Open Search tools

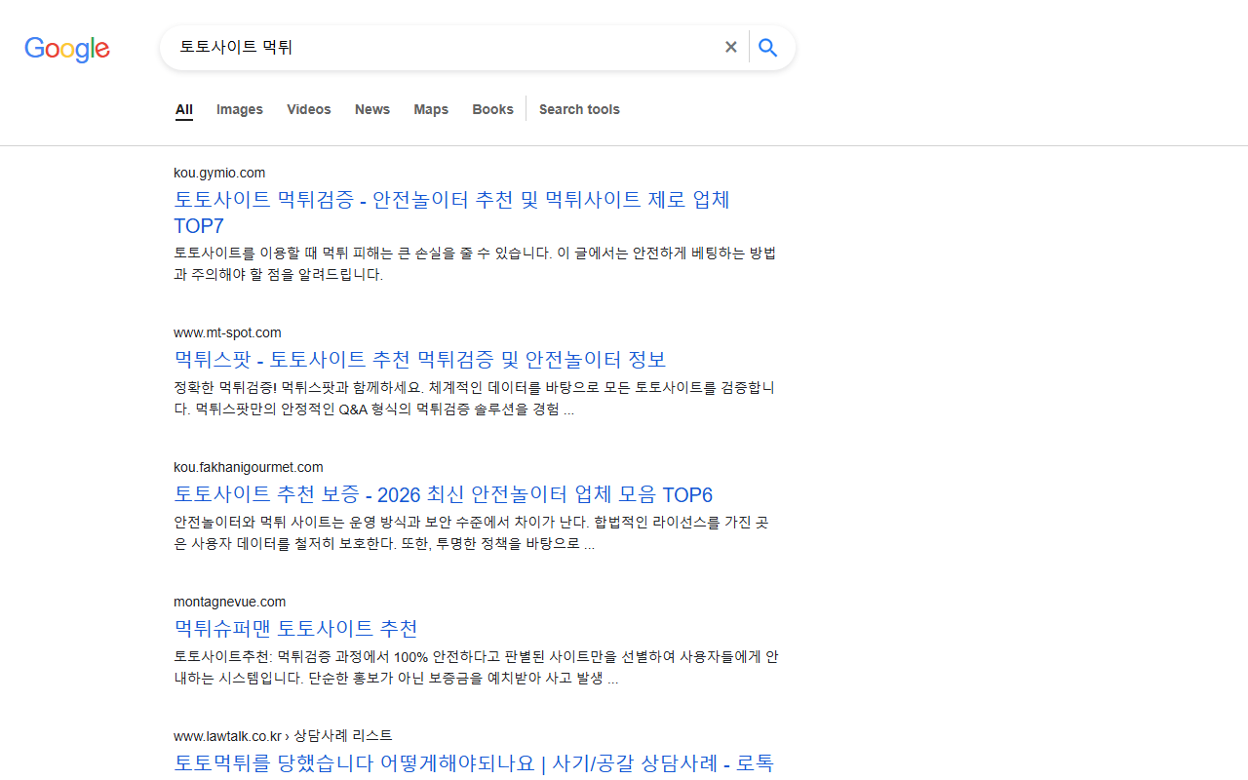(579, 109)
